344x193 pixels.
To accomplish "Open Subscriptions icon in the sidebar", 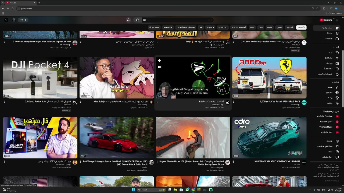I will (337, 39).
